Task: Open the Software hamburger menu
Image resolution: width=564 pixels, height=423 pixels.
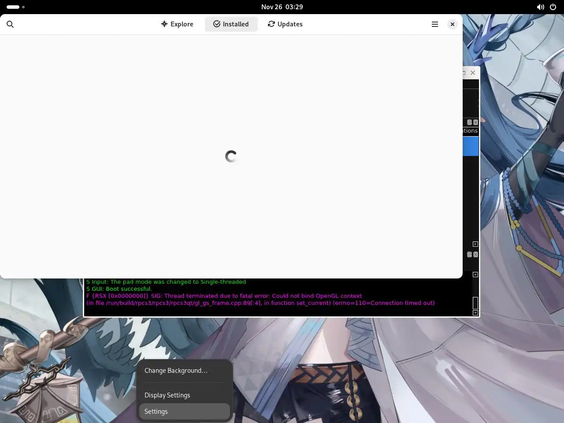Action: pyautogui.click(x=435, y=24)
